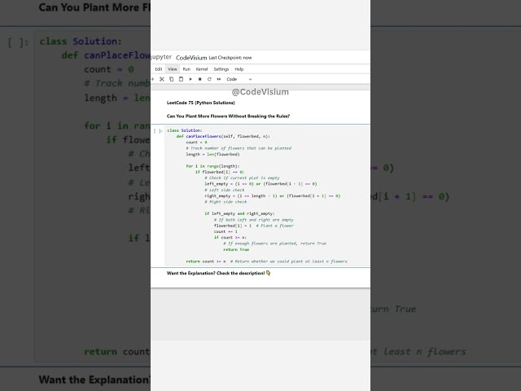Click the count += 1 line

tap(225, 231)
